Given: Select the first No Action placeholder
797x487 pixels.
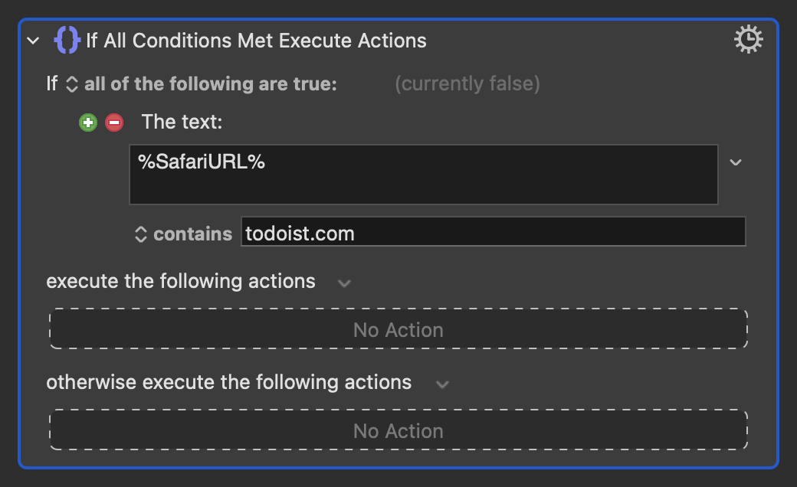Looking at the screenshot, I should click(x=398, y=329).
